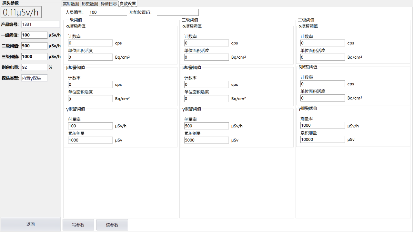413x232 pixels.
Task: Select the left panel 二级阈值 field
Action: click(x=34, y=46)
